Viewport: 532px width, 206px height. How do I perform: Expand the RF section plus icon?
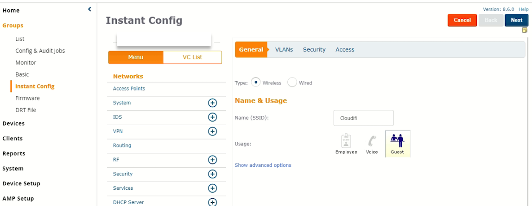(212, 160)
